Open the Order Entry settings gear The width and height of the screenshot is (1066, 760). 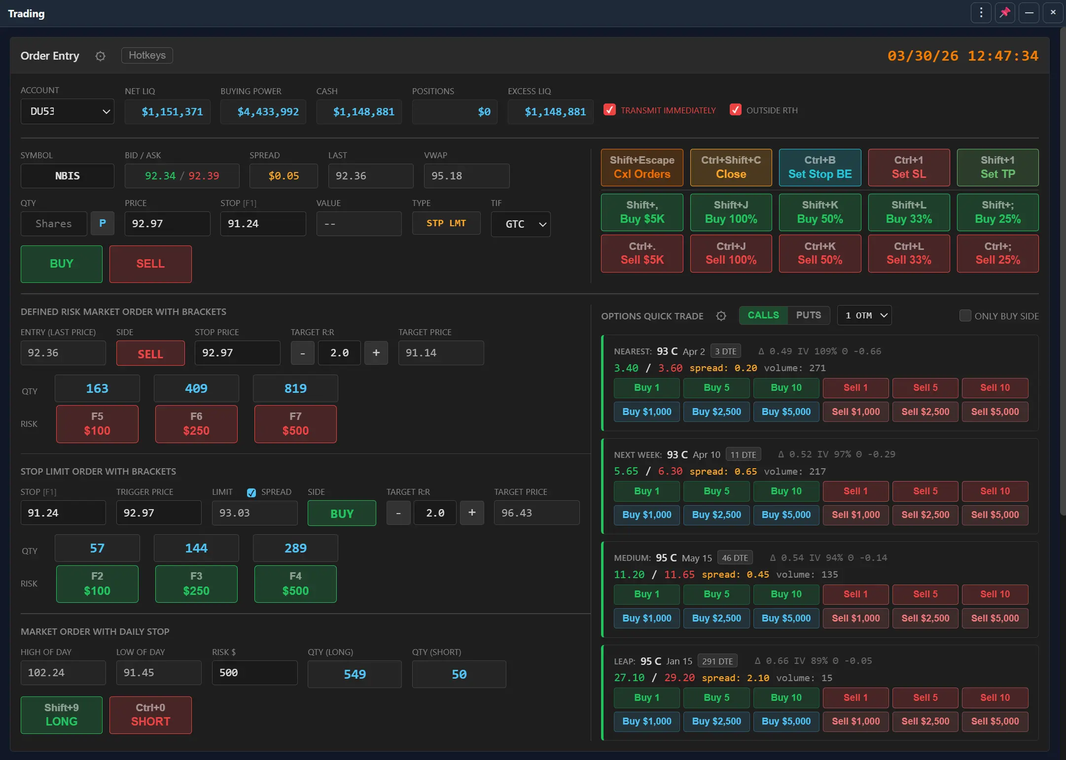(100, 56)
